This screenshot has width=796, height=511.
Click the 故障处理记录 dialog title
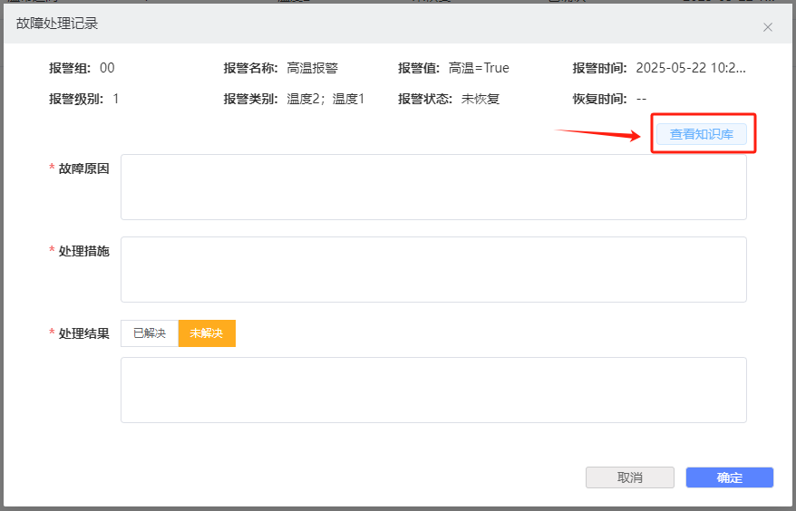pyautogui.click(x=57, y=24)
